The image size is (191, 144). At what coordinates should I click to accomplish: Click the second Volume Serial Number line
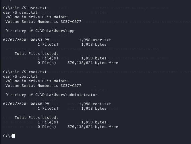tap(43, 86)
